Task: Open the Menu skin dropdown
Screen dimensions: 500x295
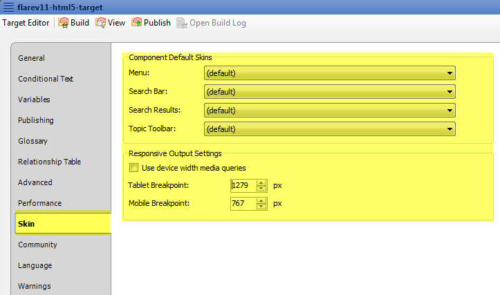Action: coord(329,73)
